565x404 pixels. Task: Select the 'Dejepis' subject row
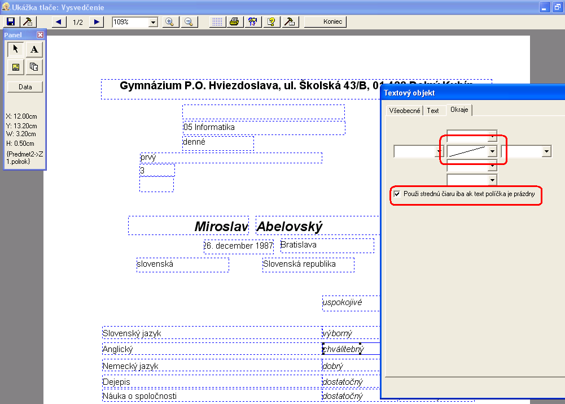tap(212, 381)
